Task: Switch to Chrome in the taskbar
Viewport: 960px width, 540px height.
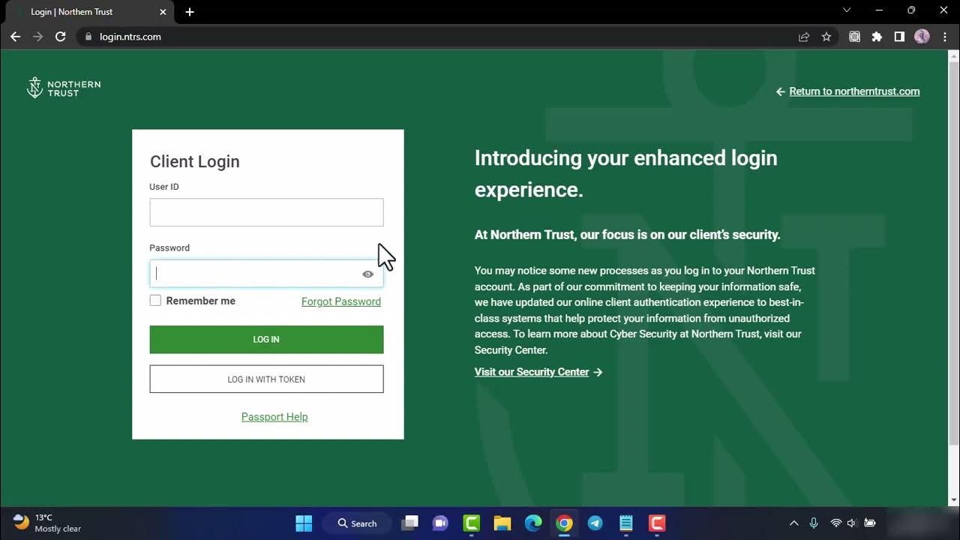Action: point(564,523)
